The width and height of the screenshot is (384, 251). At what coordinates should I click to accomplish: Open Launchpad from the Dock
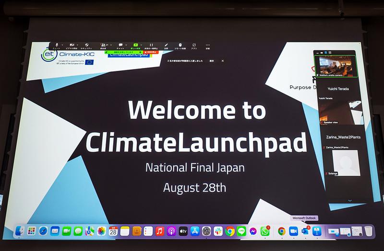point(31,231)
